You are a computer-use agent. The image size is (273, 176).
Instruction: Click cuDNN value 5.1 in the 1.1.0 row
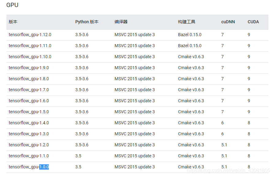(x=224, y=156)
